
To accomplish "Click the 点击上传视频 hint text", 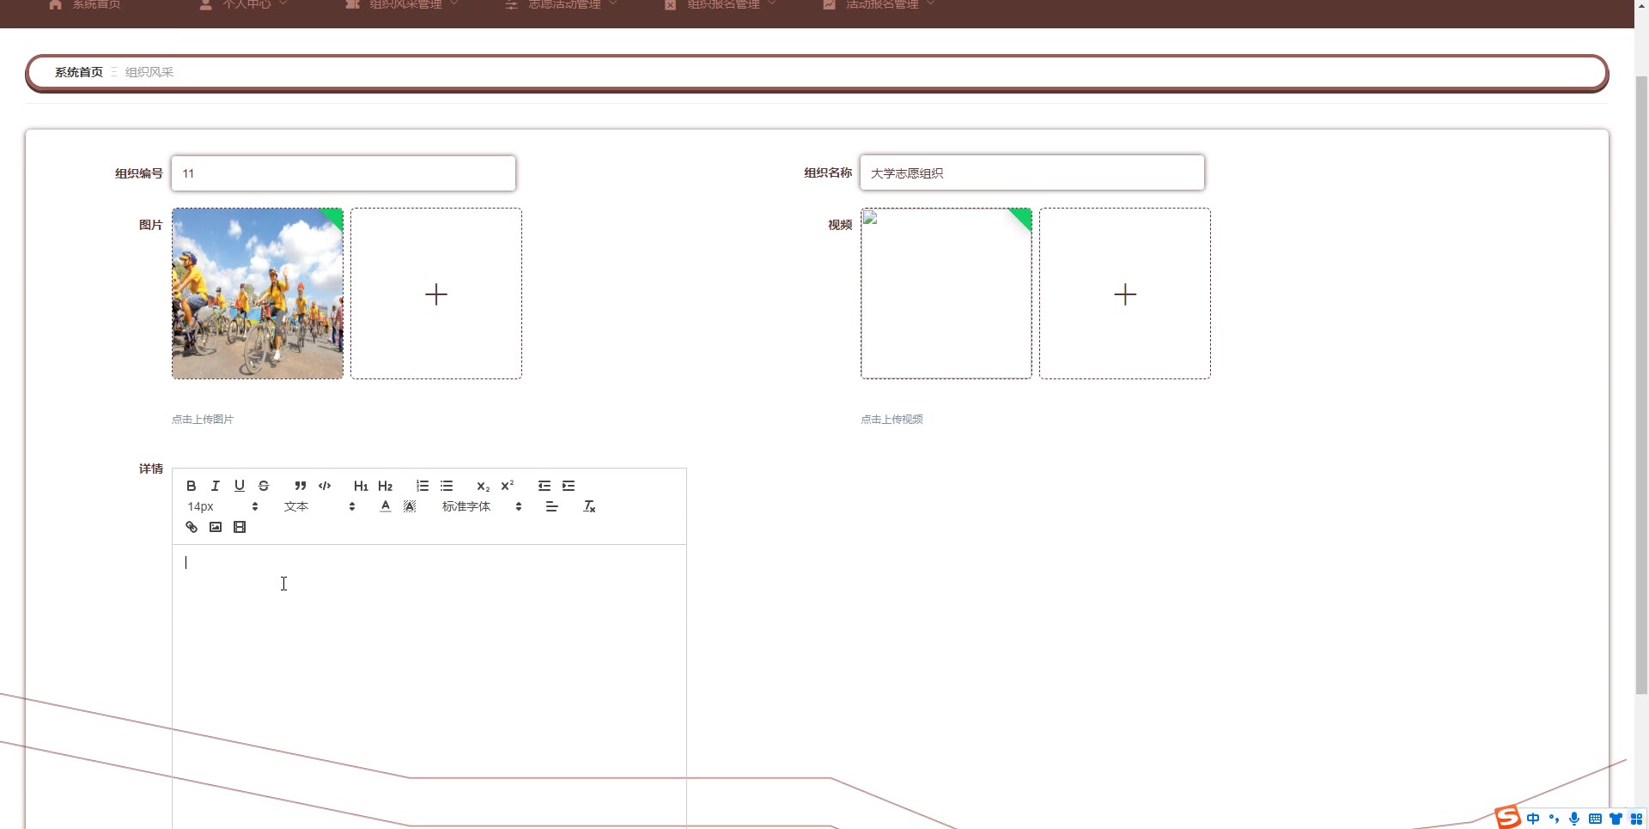I will click(891, 420).
